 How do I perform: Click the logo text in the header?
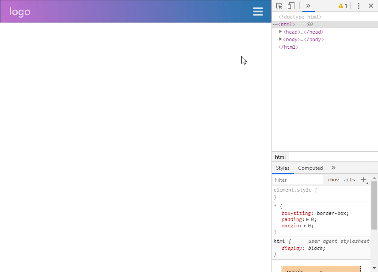20,11
